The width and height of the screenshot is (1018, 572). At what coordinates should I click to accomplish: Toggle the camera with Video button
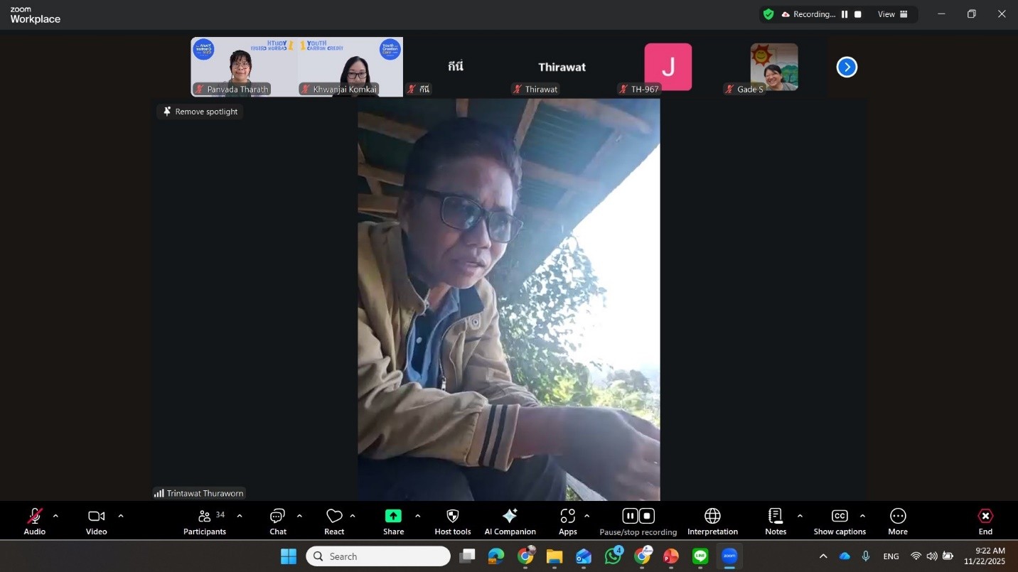coord(97,521)
